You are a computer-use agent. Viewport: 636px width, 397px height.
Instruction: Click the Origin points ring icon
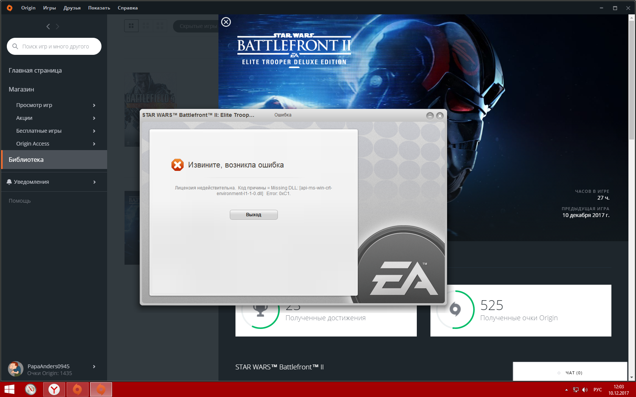455,310
